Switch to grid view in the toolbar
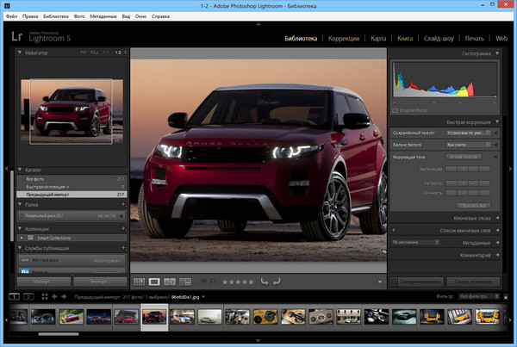Screen dimensions: 517x347 (140, 282)
